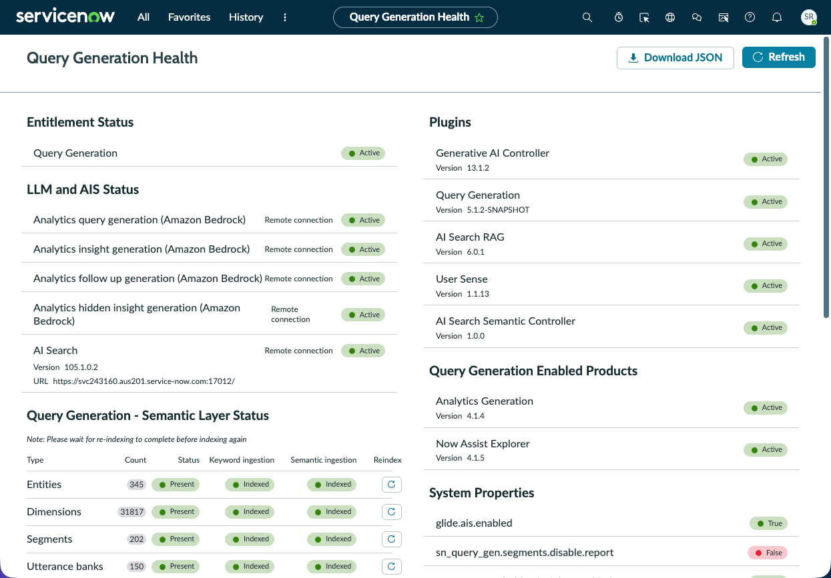Click Dimensions count 31817
Viewport: 831px width, 578px height.
pyautogui.click(x=132, y=512)
